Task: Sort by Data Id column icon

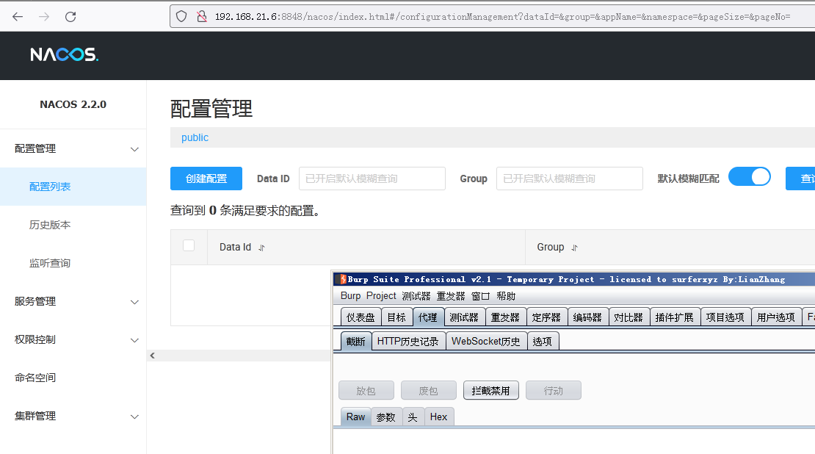Action: tap(262, 248)
